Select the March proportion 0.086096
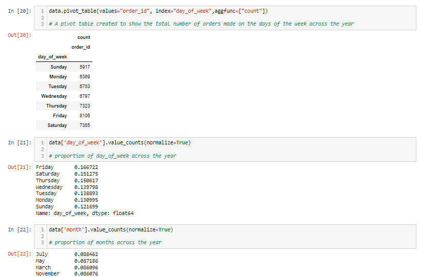Viewport: 421px width, 277px height. (86, 268)
